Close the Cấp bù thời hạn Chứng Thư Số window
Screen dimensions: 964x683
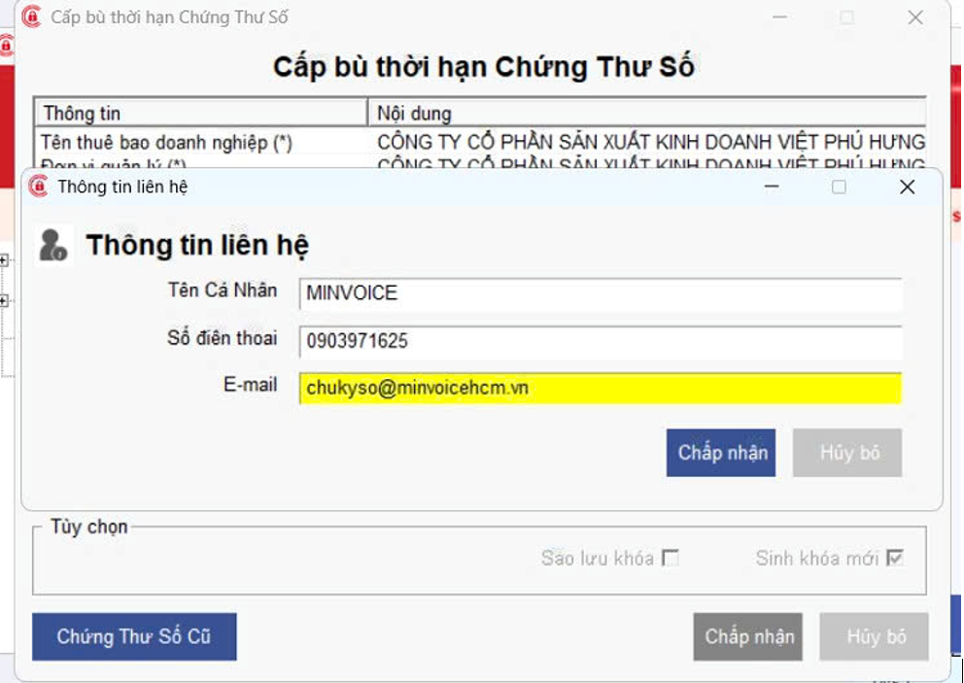coord(914,17)
